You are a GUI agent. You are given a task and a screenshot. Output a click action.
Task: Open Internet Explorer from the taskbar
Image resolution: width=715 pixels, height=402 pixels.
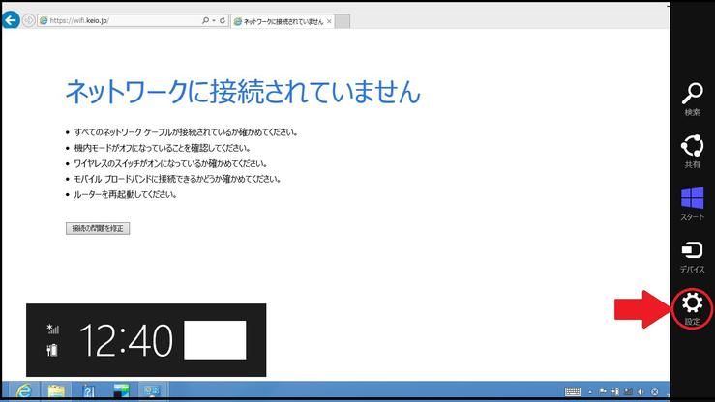click(x=22, y=391)
